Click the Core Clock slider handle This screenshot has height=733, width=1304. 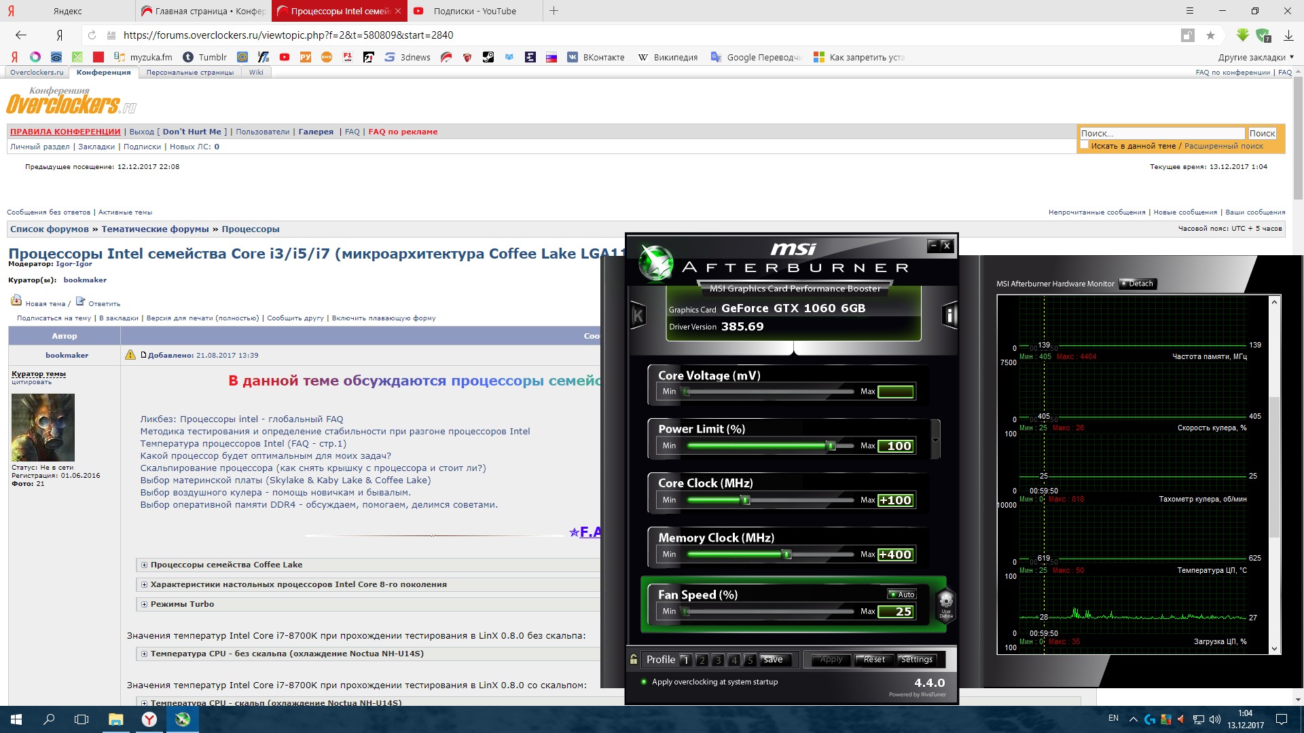(745, 500)
